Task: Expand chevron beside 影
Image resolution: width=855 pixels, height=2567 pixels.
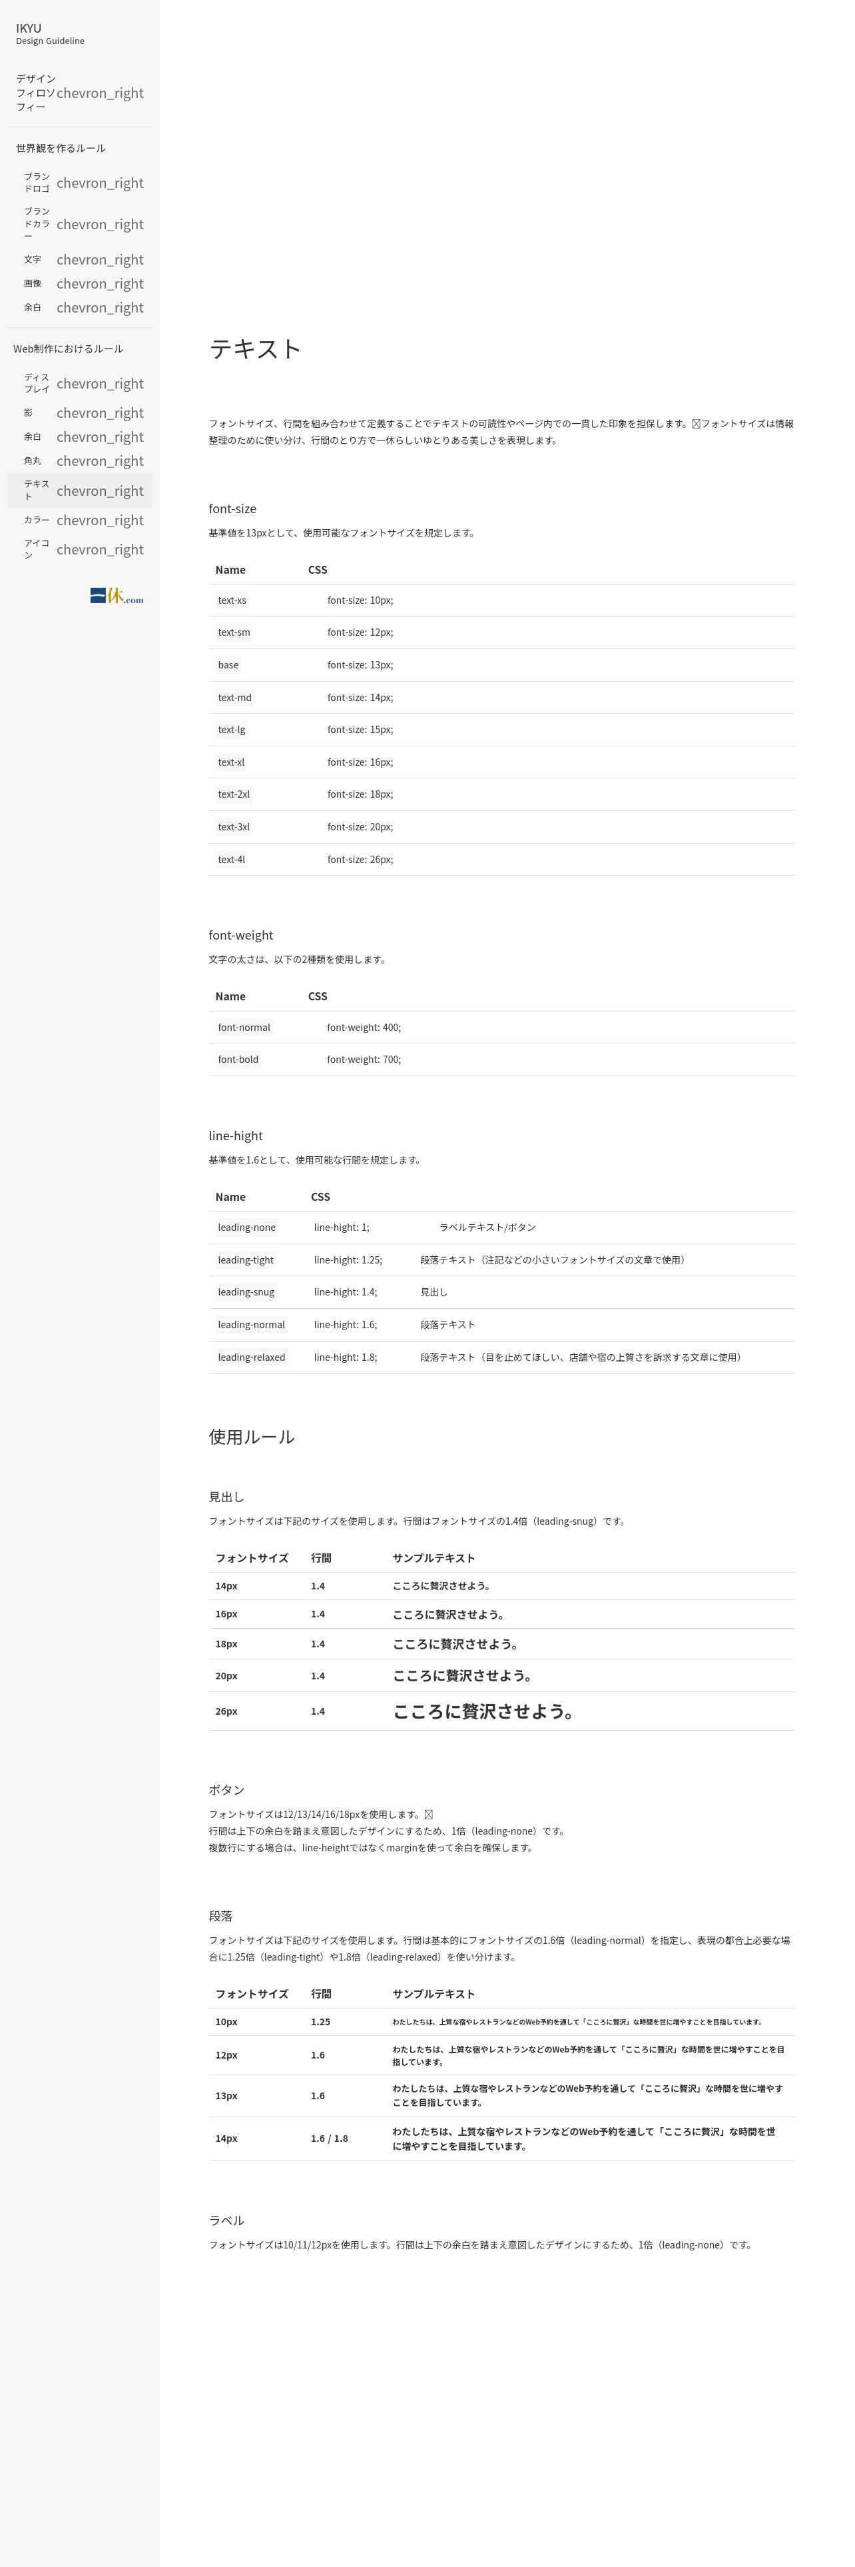Action: pyautogui.click(x=99, y=413)
